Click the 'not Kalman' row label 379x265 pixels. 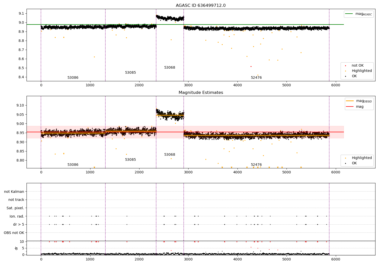14,192
